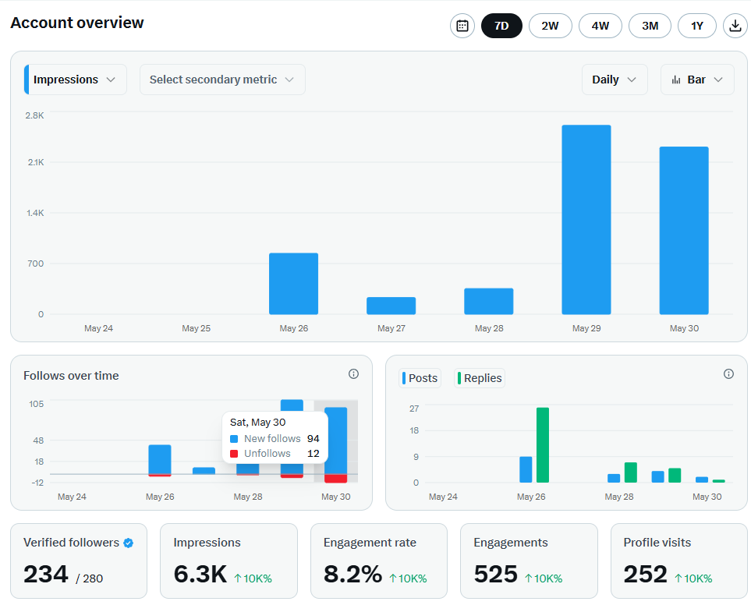Image resolution: width=751 pixels, height=605 pixels.
Task: Click the May 26 blue posts bar
Action: click(526, 469)
